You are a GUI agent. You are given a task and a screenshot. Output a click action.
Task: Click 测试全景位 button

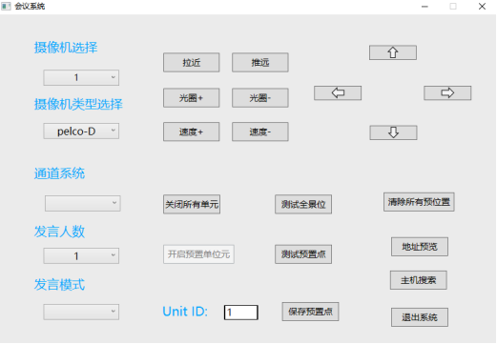(x=303, y=204)
